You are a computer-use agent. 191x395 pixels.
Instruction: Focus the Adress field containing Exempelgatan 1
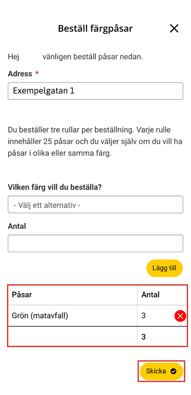pyautogui.click(x=95, y=91)
